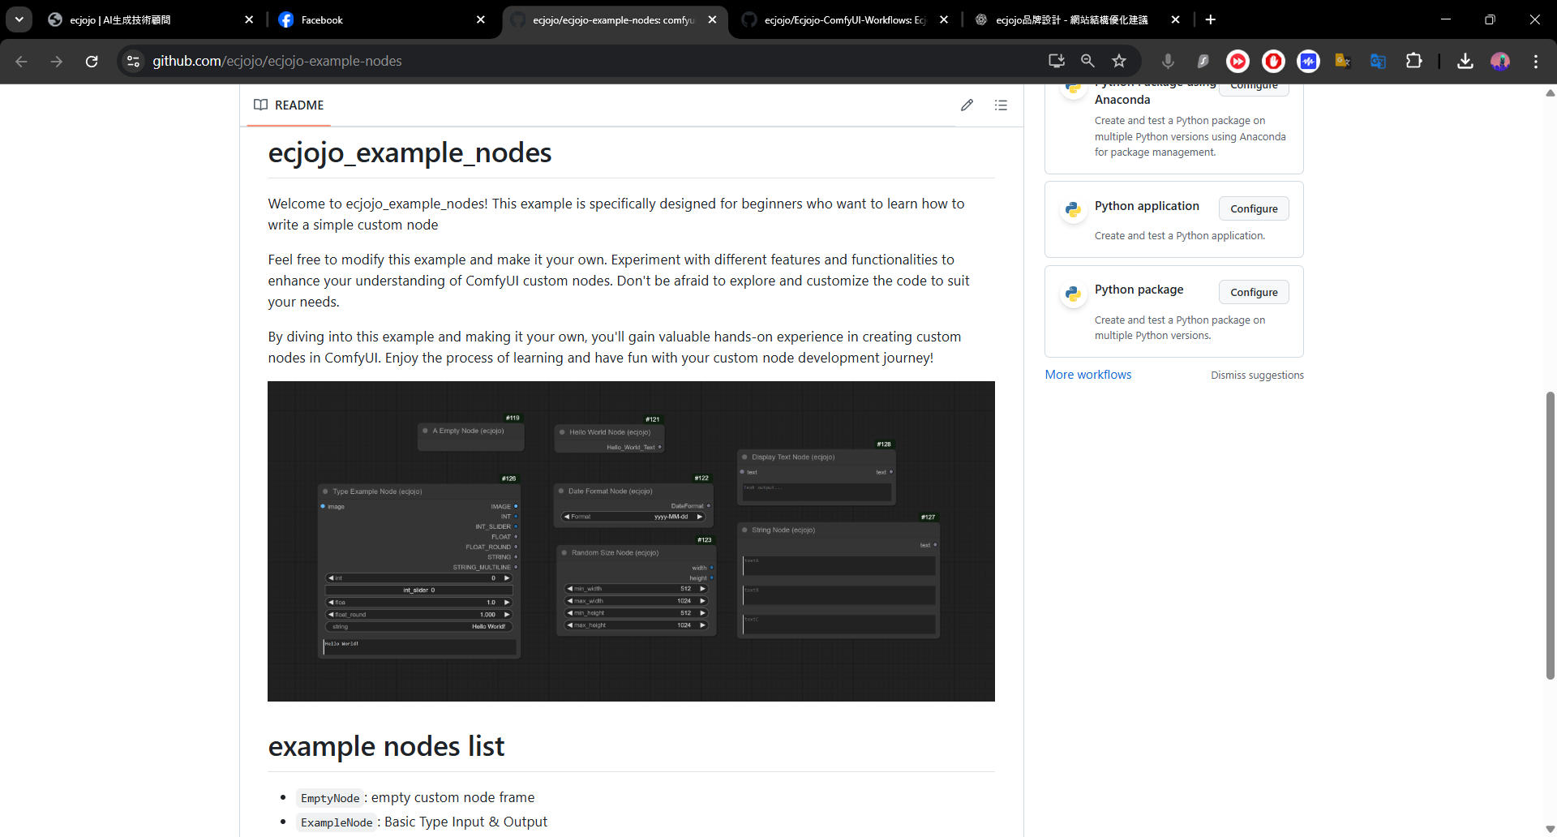Click the blue Google Translate extension icon
This screenshot has height=837, width=1557.
pyautogui.click(x=1378, y=61)
